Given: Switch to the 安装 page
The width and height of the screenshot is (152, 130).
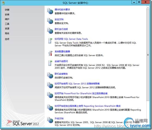Looking at the screenshot, I should pos(7,14).
